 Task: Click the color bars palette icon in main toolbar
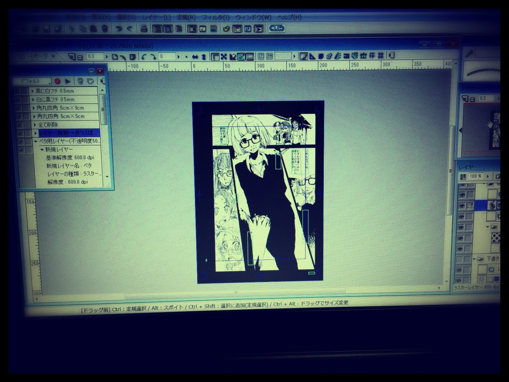click(x=214, y=29)
